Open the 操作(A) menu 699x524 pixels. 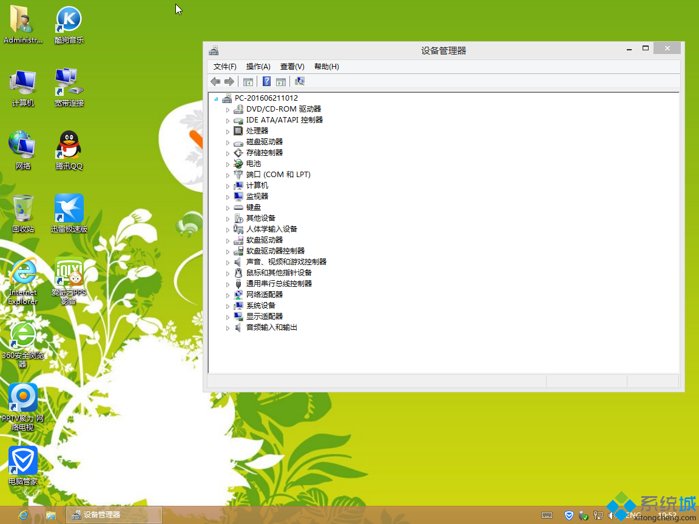click(x=258, y=67)
